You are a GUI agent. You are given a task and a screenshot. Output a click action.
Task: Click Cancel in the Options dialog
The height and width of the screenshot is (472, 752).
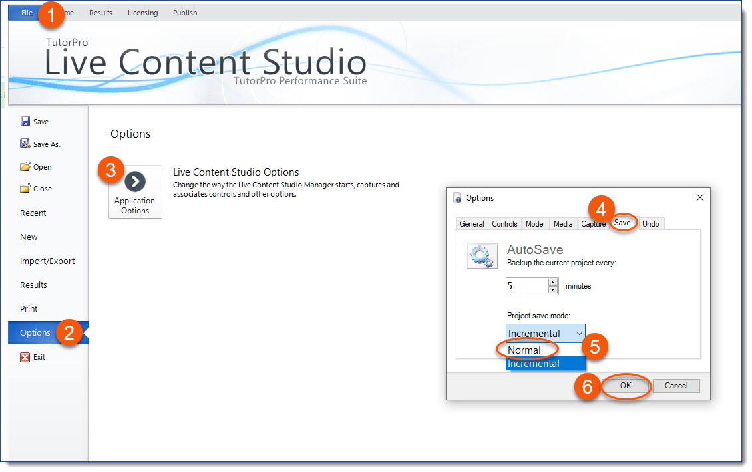[676, 386]
